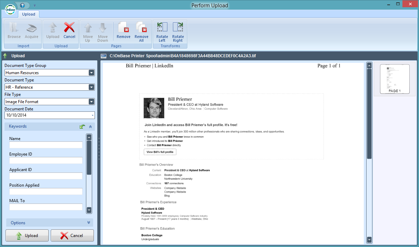The width and height of the screenshot is (419, 247).
Task: Click the Cancel button at bottom
Action: (x=72, y=236)
